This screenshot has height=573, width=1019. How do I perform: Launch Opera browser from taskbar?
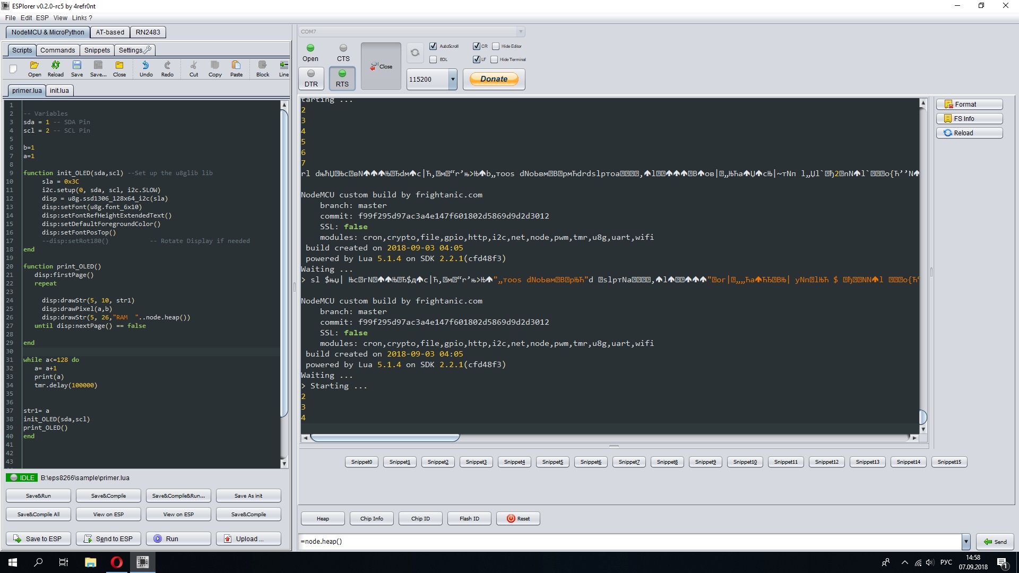pos(116,562)
